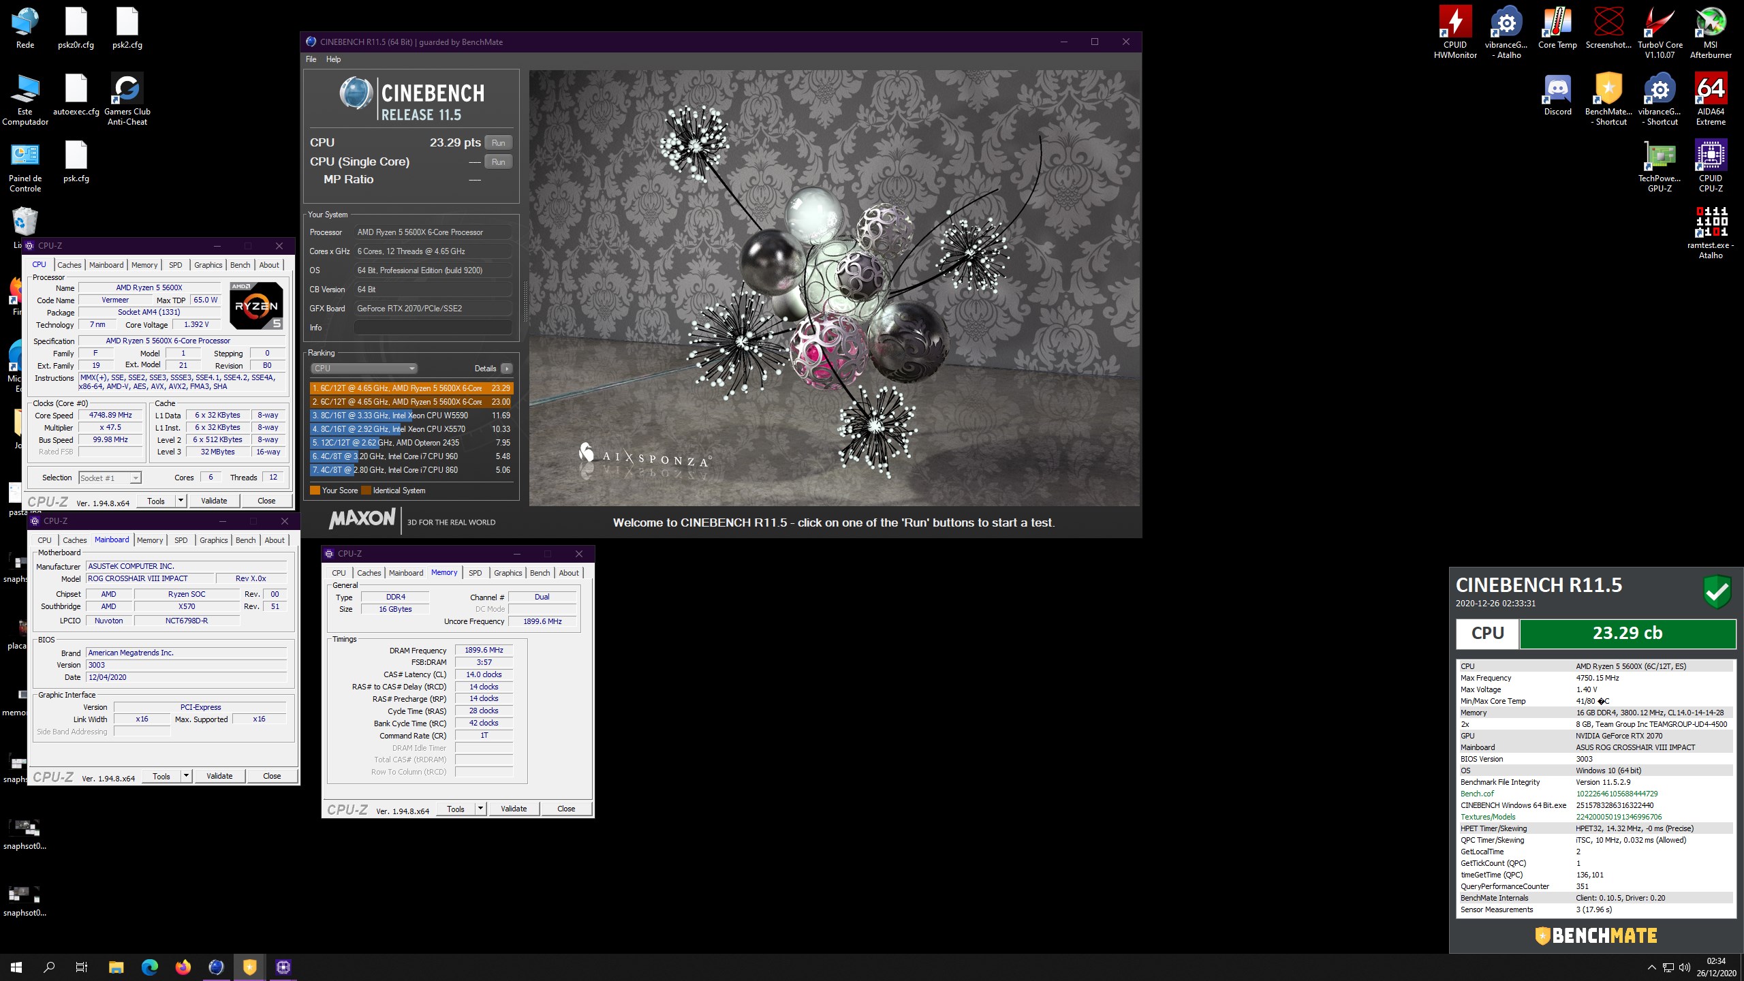Viewport: 1744px width, 981px height.
Task: Click Identical System brown legend swatch
Action: point(366,490)
